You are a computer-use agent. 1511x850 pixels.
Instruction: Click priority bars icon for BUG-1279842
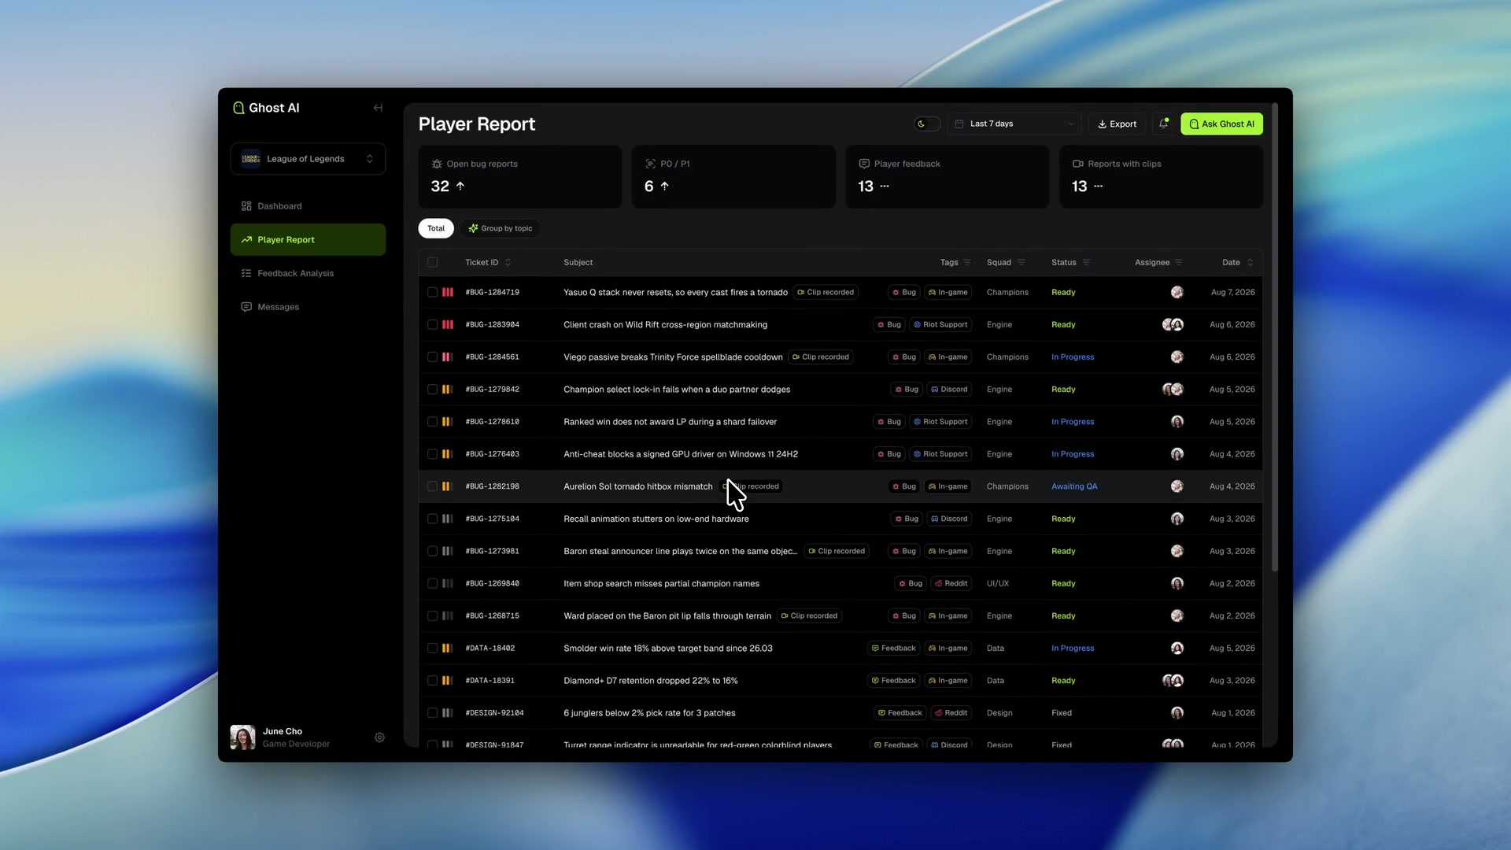(447, 390)
